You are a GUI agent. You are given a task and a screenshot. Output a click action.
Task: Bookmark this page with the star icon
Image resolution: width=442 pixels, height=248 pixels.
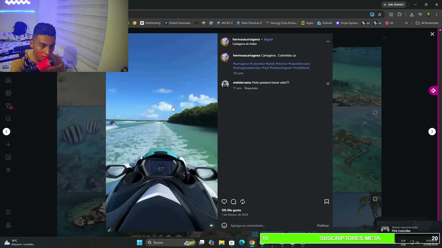(x=379, y=14)
